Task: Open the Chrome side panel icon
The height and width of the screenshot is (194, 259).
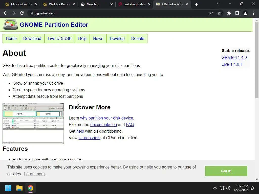Action: pos(237,13)
